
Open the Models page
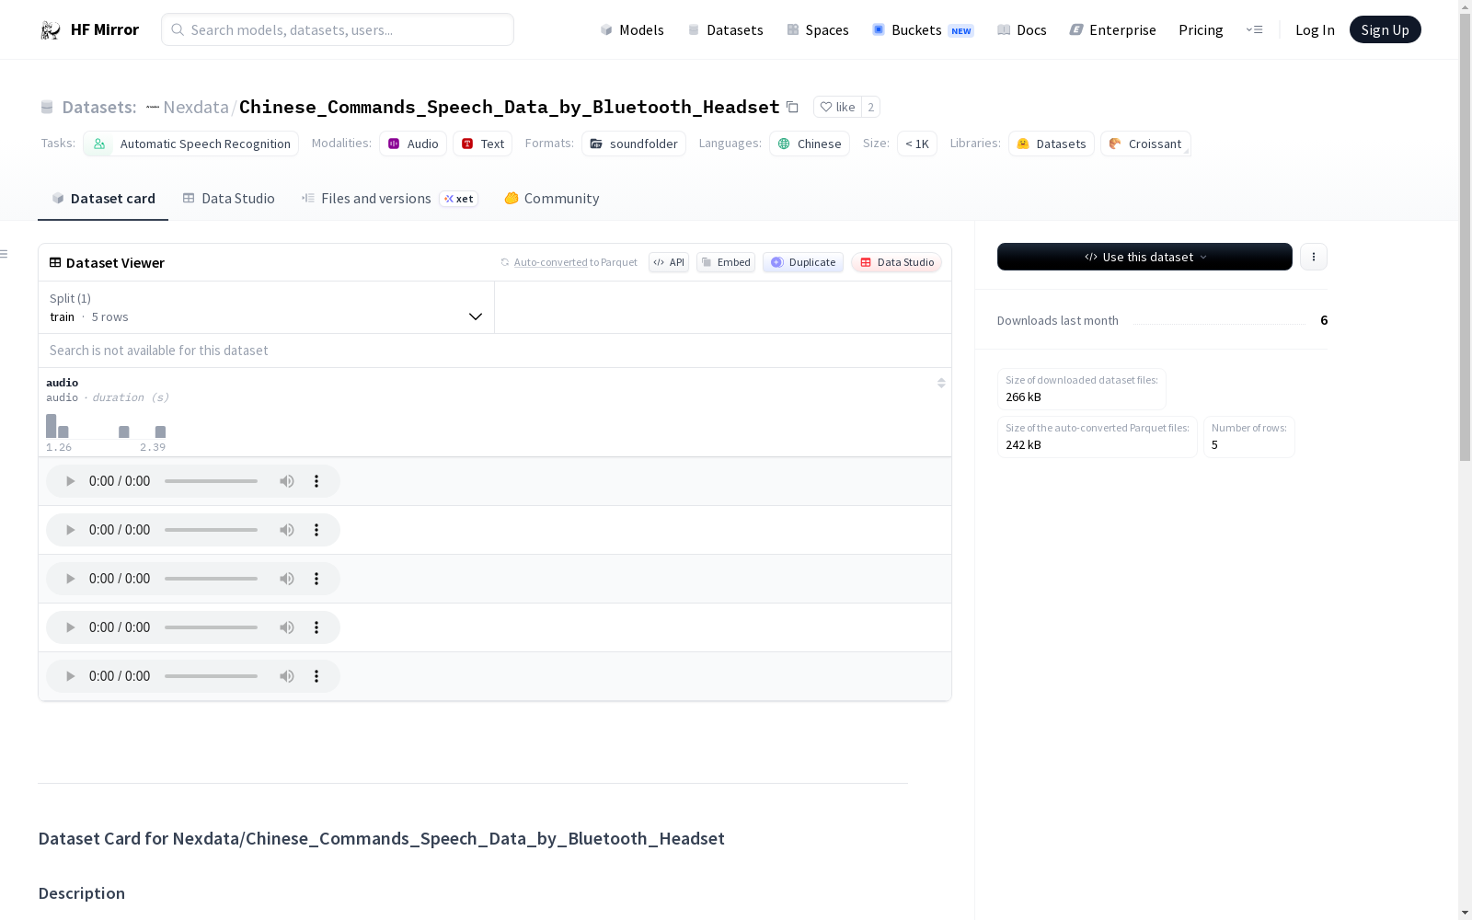[632, 29]
